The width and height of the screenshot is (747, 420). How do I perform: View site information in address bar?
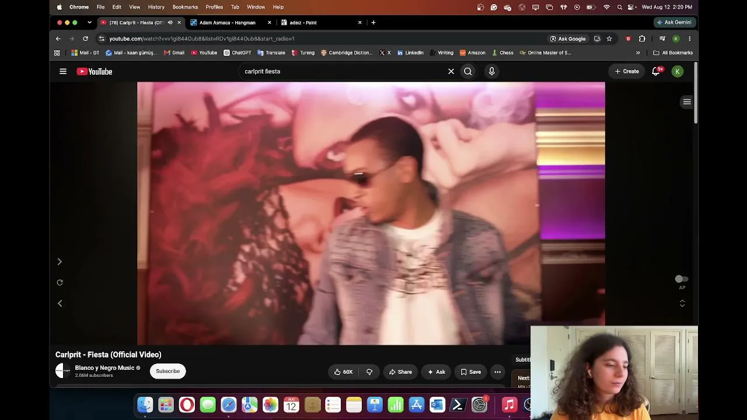102,38
